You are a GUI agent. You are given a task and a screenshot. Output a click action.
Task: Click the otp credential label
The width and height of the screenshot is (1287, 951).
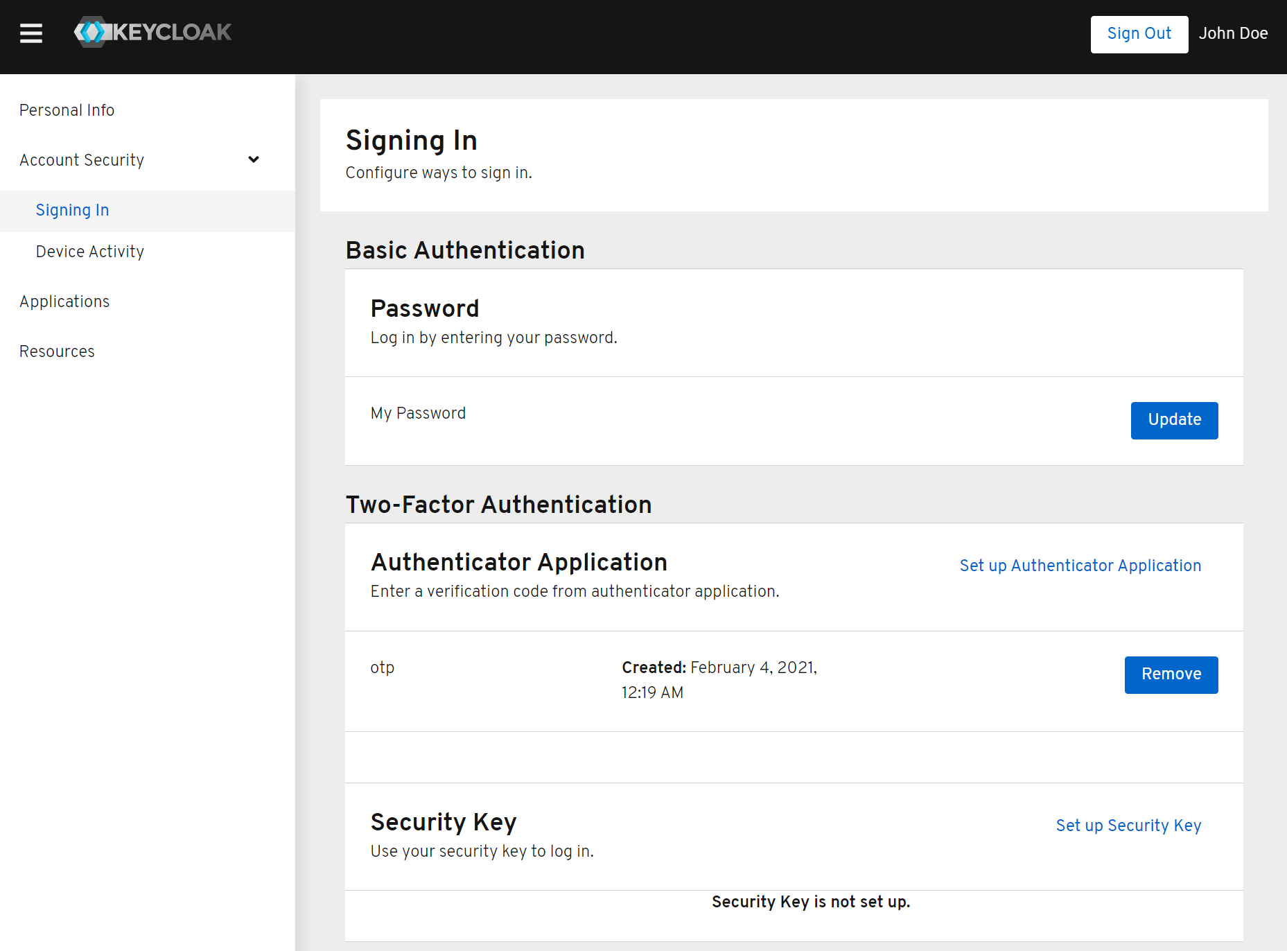[383, 668]
